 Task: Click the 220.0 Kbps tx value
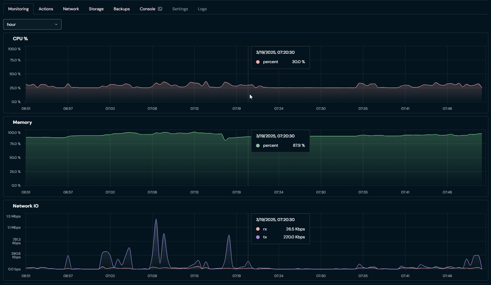tap(294, 237)
